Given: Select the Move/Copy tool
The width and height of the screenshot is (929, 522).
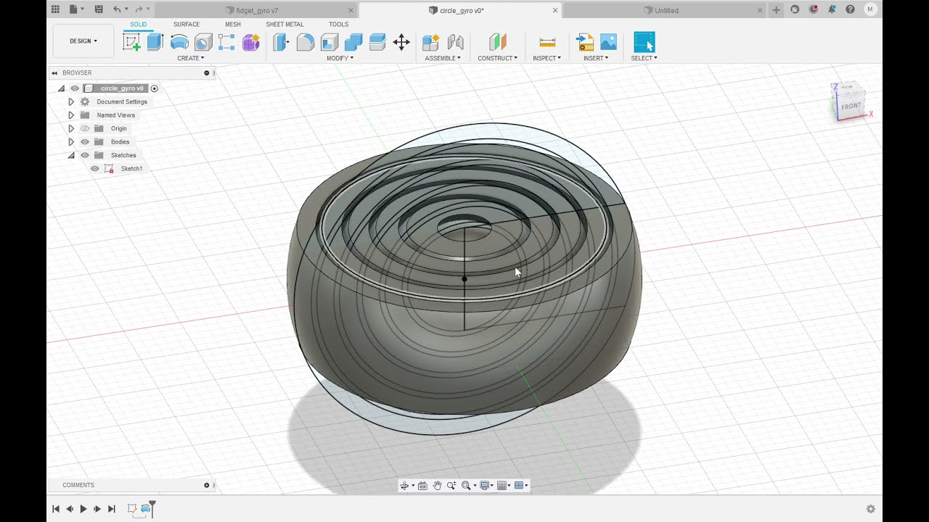Looking at the screenshot, I should [x=401, y=42].
